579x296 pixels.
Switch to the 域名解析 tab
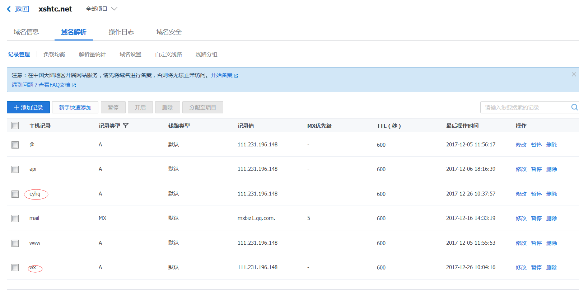(x=74, y=32)
